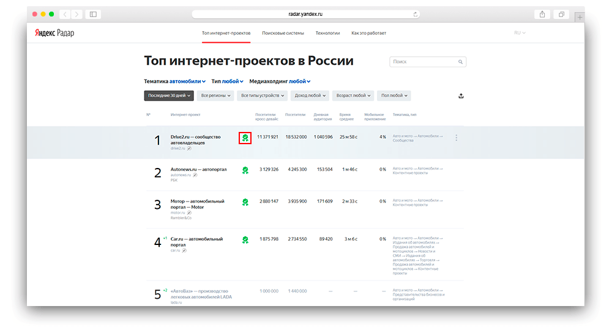Go back with Safari's back arrow
The width and height of the screenshot is (612, 336).
click(x=65, y=15)
